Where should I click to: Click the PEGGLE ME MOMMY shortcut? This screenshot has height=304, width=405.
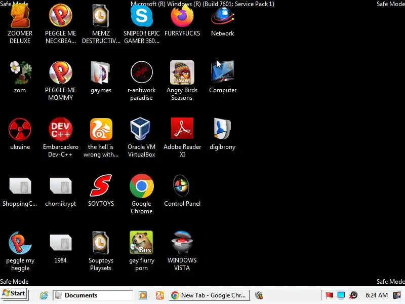(x=60, y=72)
